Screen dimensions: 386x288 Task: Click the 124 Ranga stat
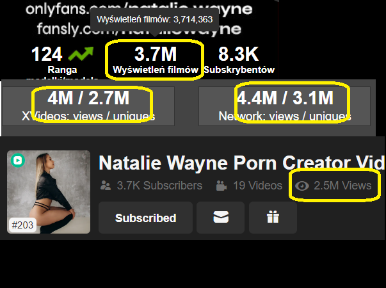pyautogui.click(x=62, y=61)
